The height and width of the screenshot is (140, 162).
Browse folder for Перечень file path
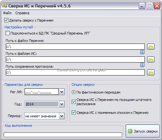(x=151, y=47)
